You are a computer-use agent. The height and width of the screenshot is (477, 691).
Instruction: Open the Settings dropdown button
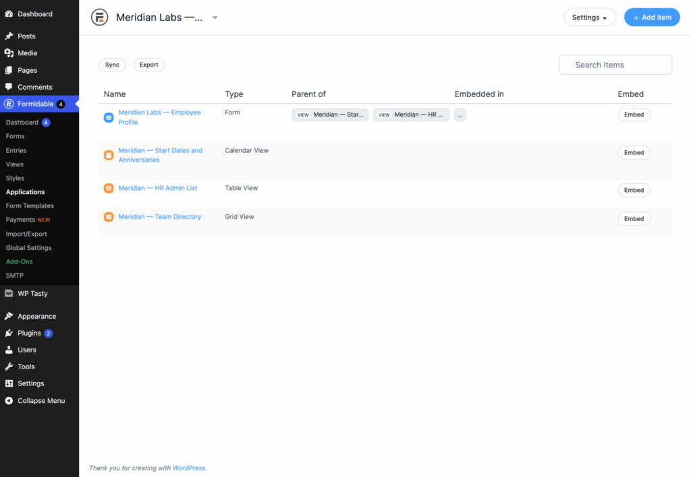(590, 18)
